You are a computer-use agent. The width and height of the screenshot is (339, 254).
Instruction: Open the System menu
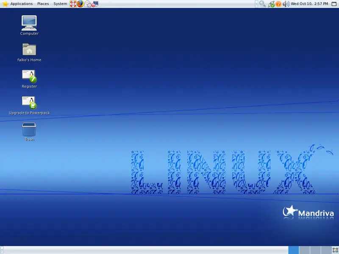[x=60, y=4]
